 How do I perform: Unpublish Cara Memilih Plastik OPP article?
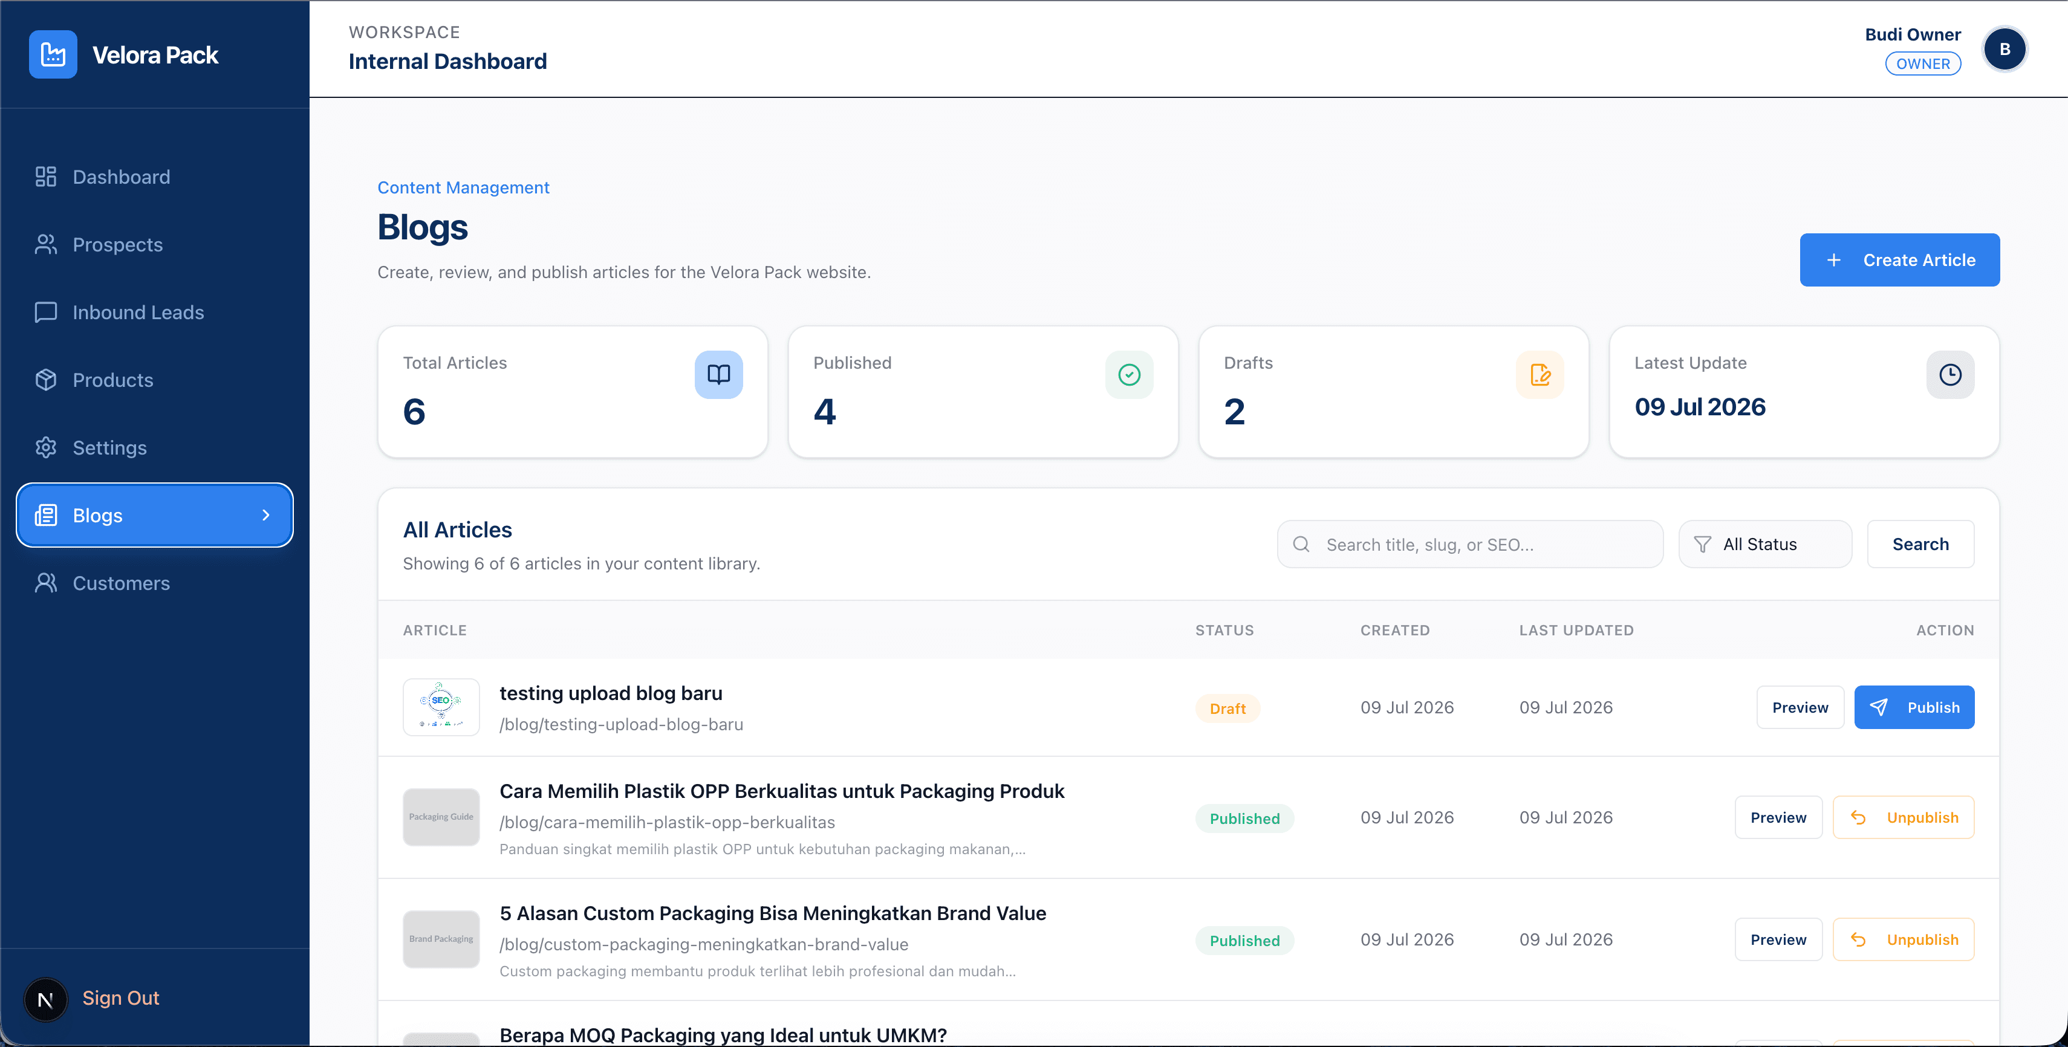pyautogui.click(x=1904, y=817)
